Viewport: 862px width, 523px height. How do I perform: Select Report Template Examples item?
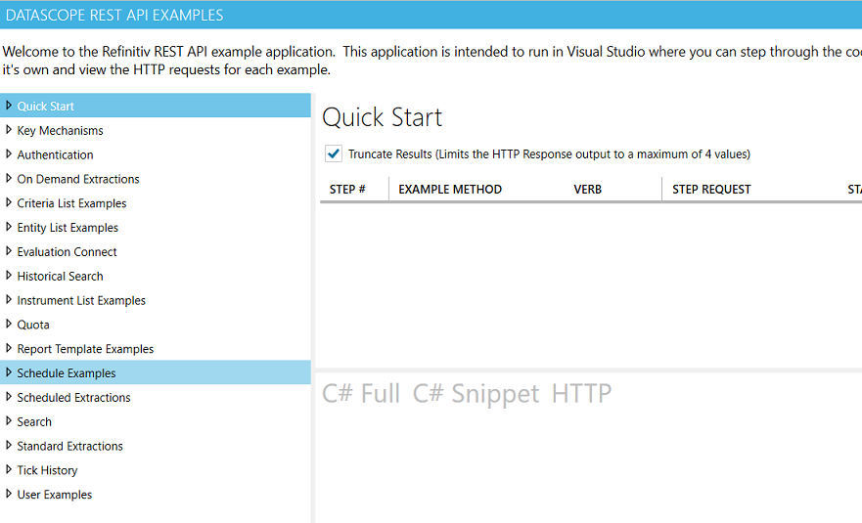tap(85, 349)
